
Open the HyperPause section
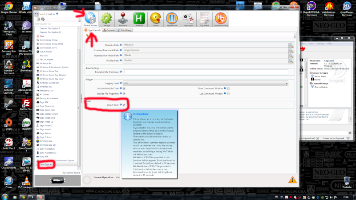(x=172, y=19)
